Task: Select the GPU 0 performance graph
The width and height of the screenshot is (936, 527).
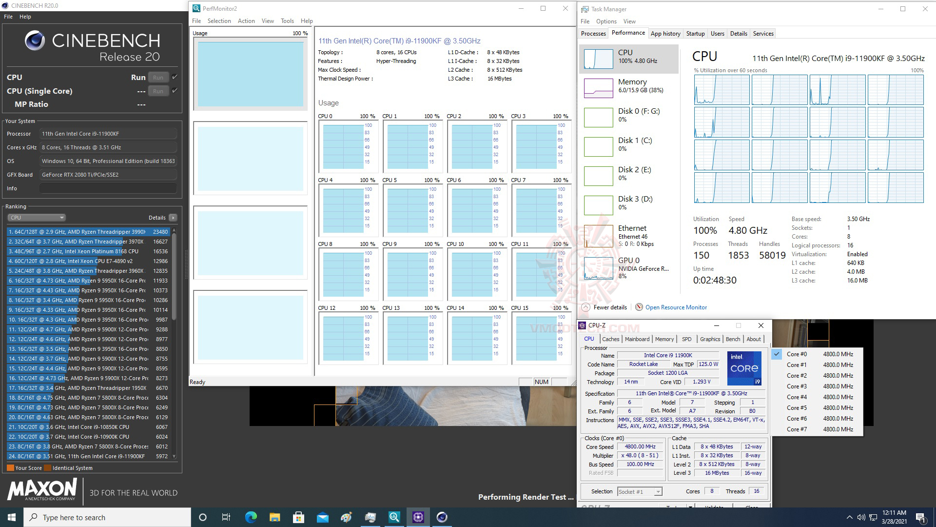Action: pos(598,268)
